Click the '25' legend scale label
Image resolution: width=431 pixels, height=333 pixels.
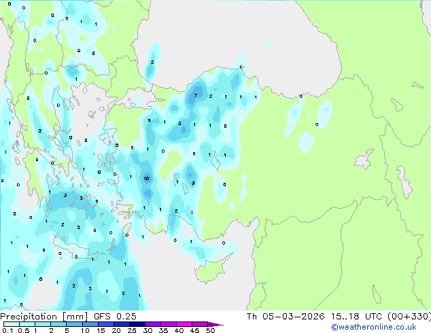point(132,330)
